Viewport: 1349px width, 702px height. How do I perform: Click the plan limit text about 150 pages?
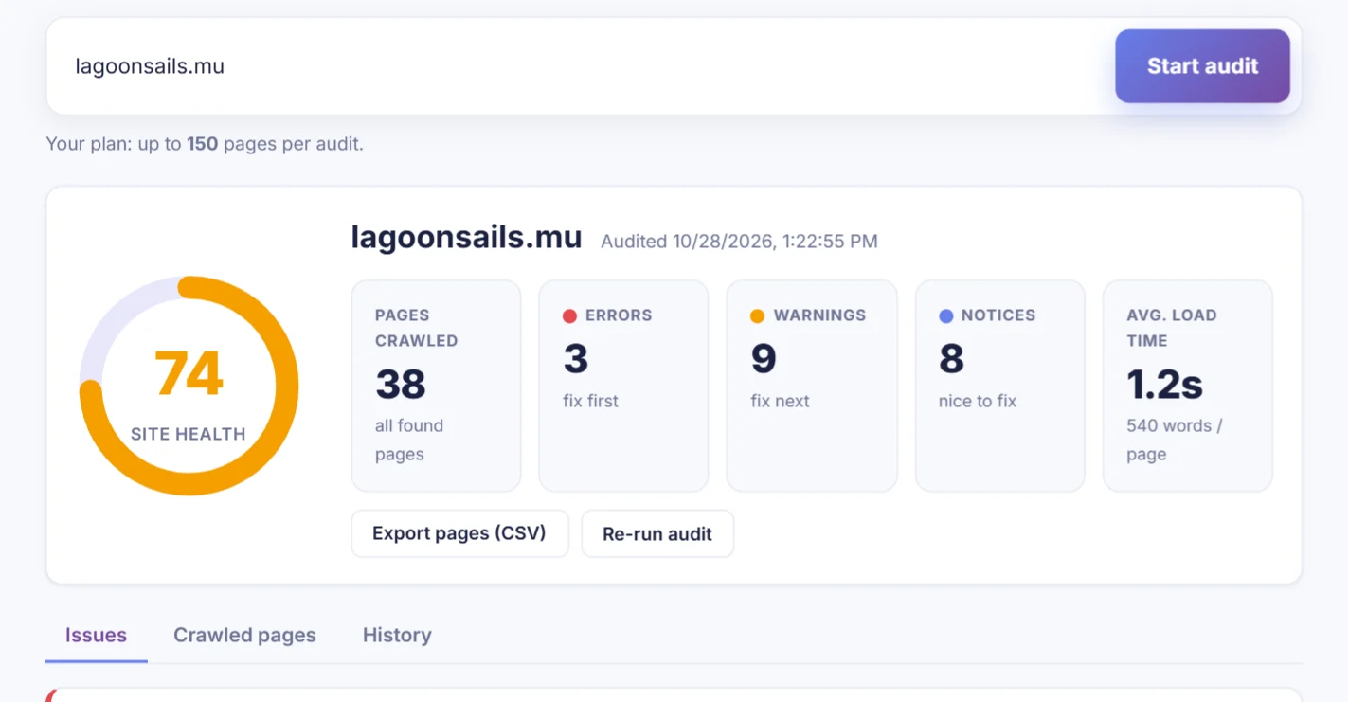[x=205, y=144]
